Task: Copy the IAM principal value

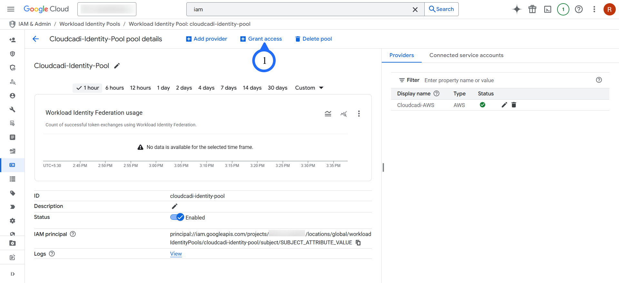Action: pyautogui.click(x=358, y=242)
